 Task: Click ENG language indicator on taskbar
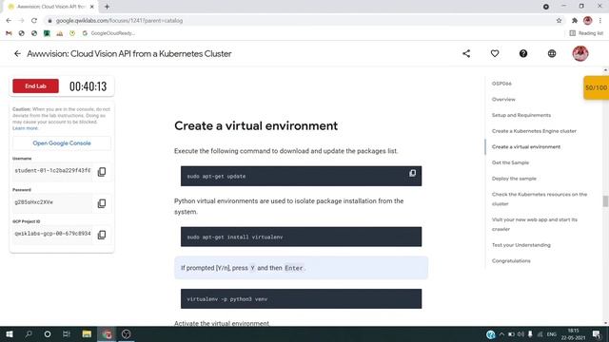(552, 334)
